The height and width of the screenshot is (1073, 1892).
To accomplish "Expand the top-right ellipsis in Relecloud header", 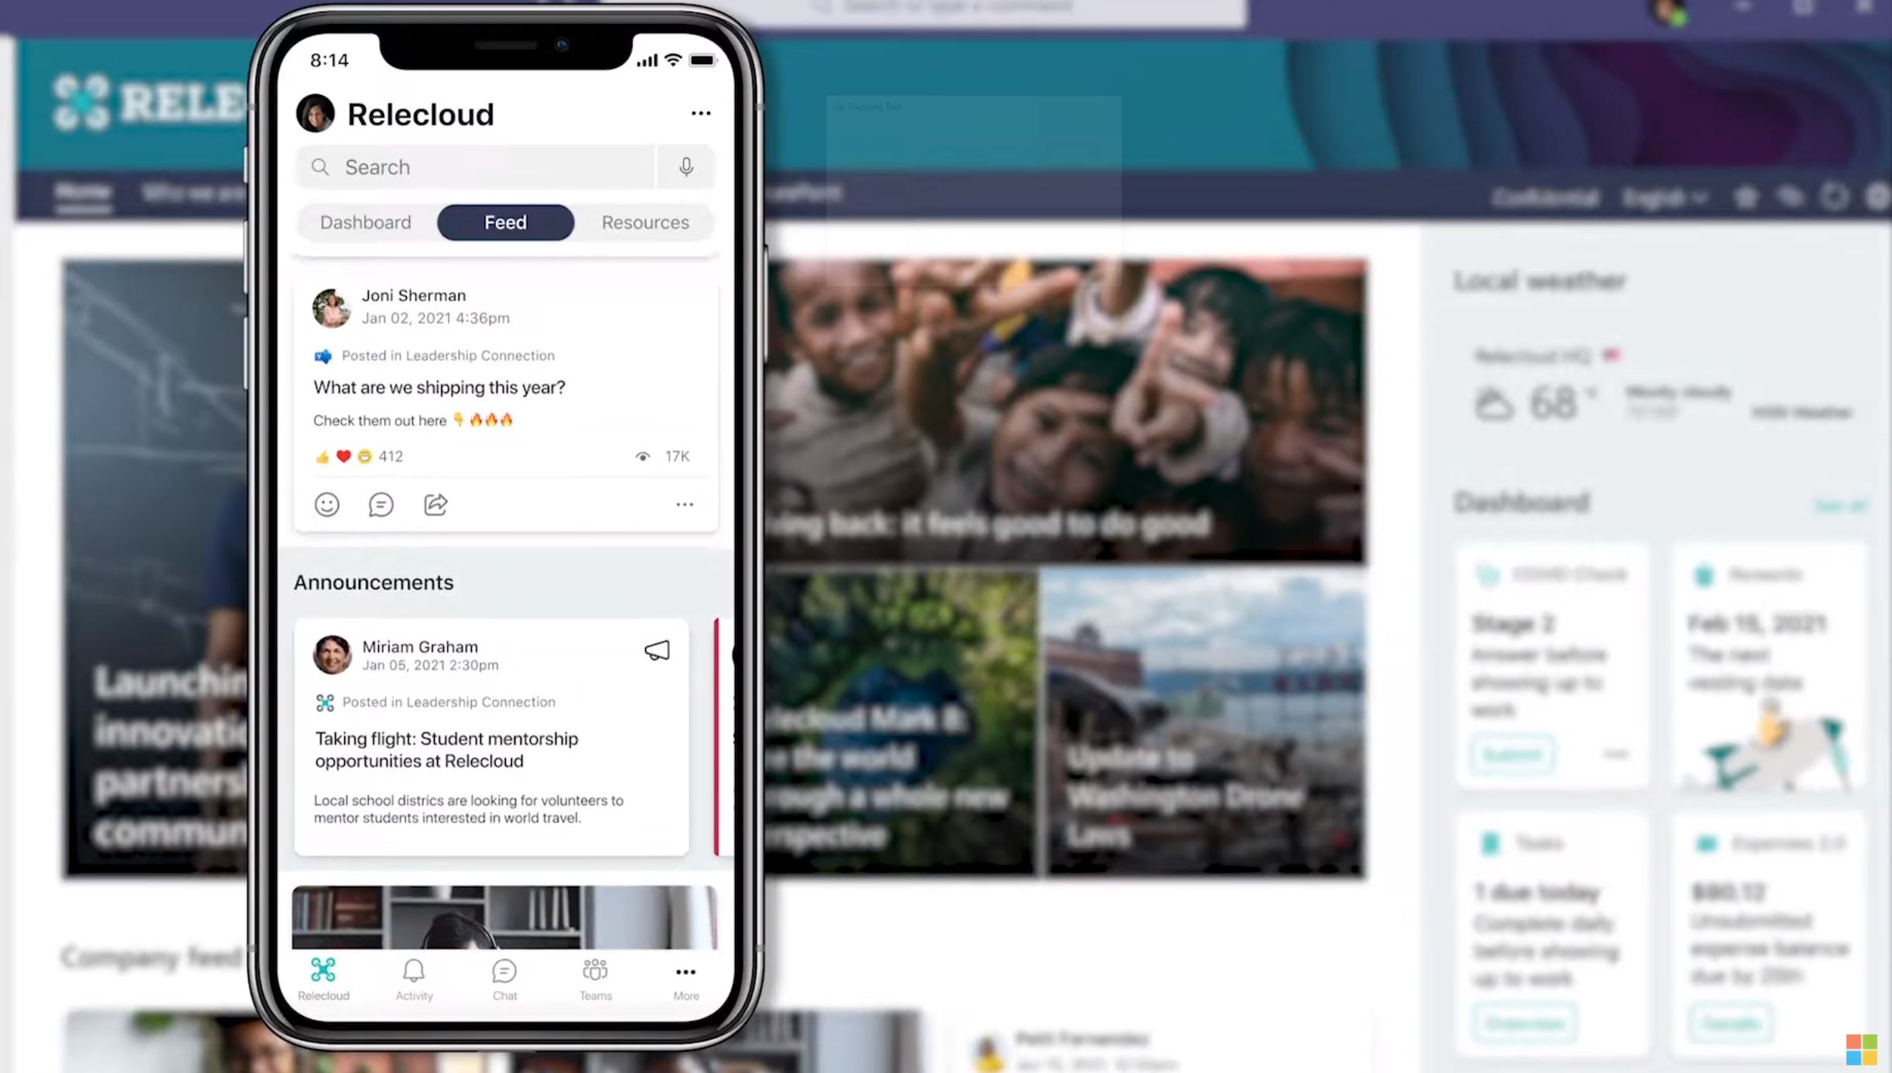I will [x=700, y=113].
